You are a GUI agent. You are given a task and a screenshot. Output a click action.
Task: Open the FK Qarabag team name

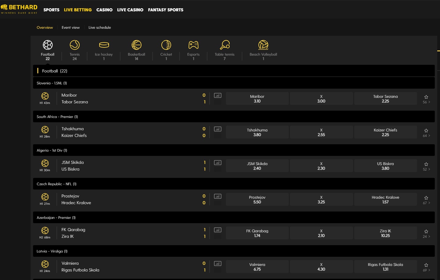coord(73,230)
